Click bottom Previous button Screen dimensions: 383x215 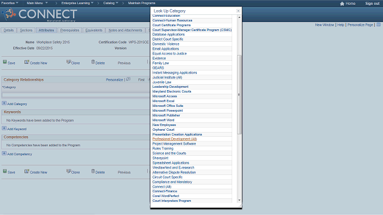[x=124, y=172]
